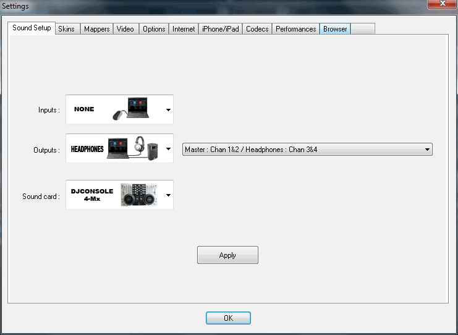
Task: Open the Master/Headphones channel combo box
Action: [x=307, y=149]
